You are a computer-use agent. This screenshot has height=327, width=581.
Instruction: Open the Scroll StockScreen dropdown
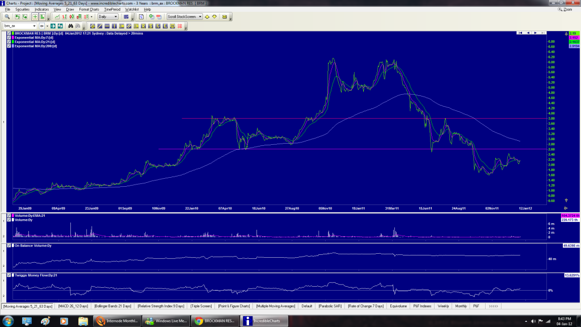[184, 16]
